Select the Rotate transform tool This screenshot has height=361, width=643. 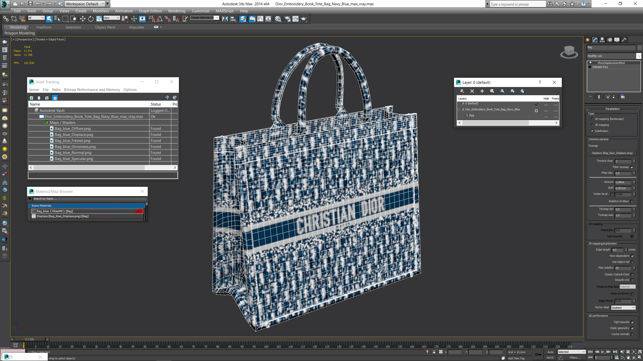[x=91, y=19]
